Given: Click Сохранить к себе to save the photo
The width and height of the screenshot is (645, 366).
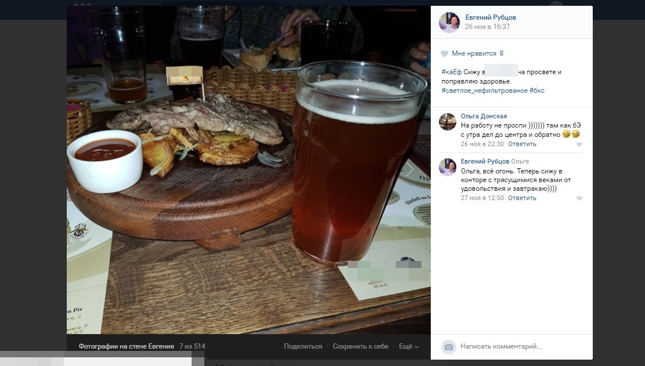Looking at the screenshot, I should 361,346.
